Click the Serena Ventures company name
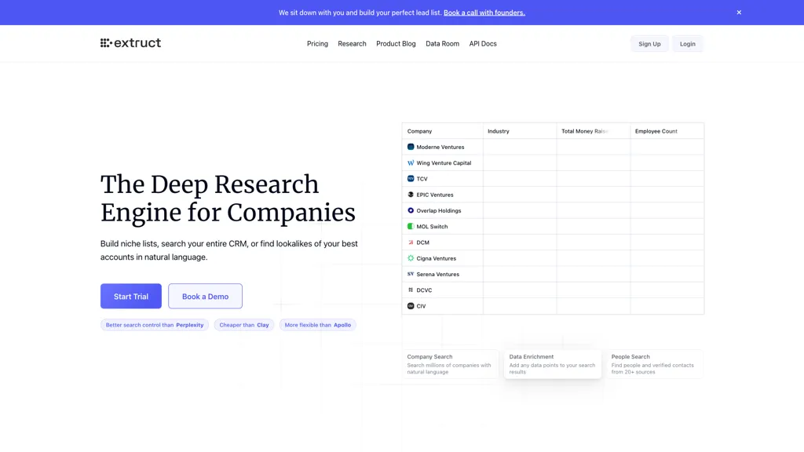This screenshot has height=452, width=804. [x=437, y=274]
